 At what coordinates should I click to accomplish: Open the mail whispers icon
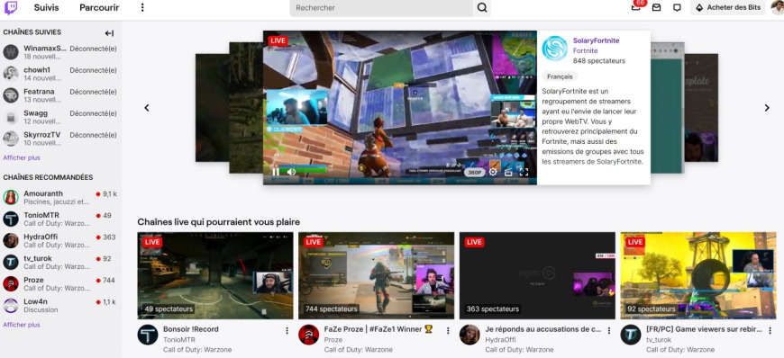click(657, 7)
